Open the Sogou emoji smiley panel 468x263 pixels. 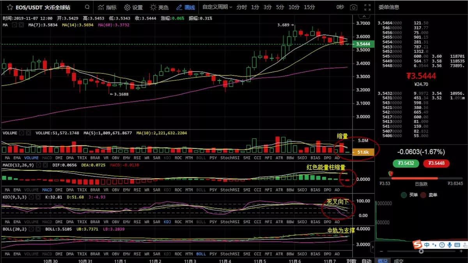pos(442,245)
